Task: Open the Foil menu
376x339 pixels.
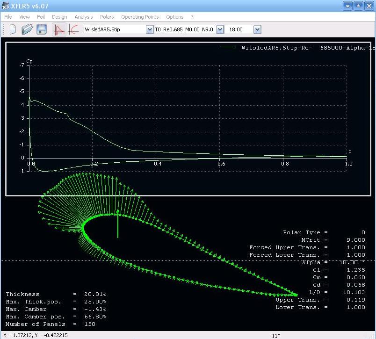Action: 41,17
